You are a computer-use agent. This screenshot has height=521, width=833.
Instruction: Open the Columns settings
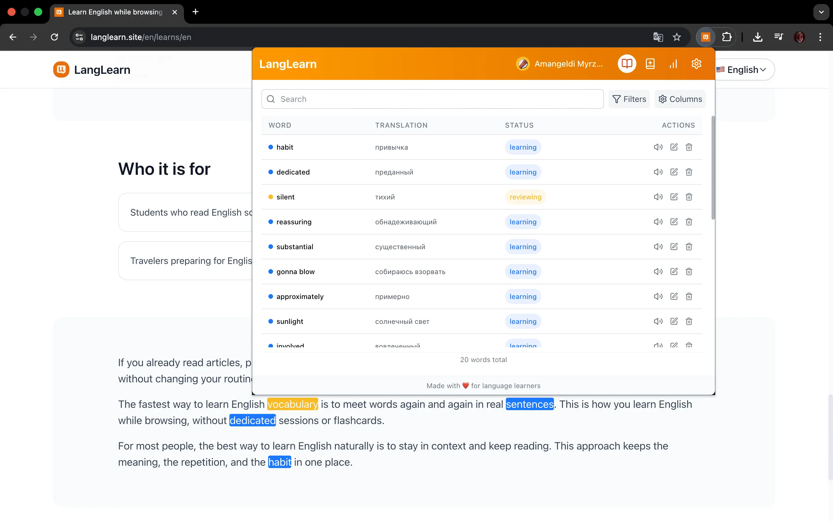(x=680, y=99)
